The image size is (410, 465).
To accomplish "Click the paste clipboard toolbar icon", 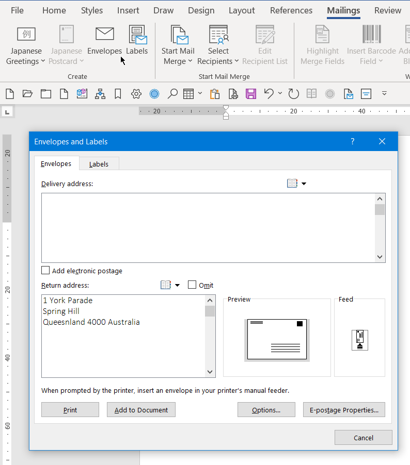I will 215,94.
